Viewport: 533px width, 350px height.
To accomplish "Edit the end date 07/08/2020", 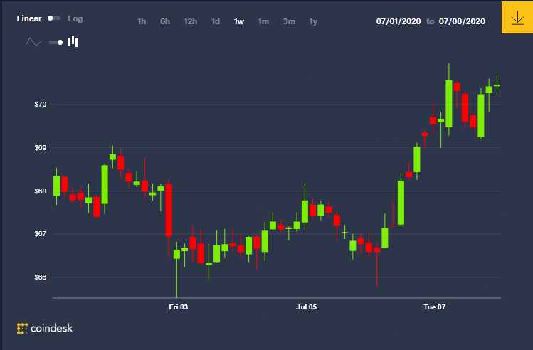I will click(462, 21).
